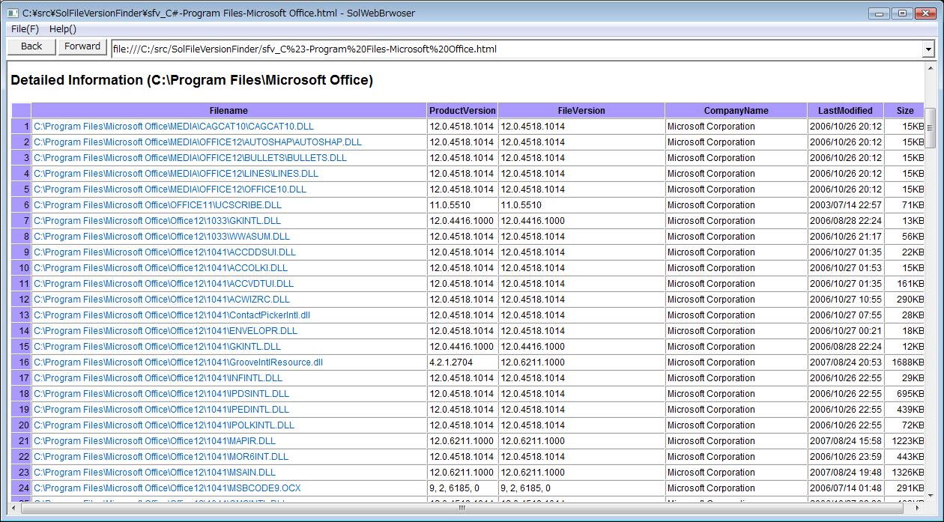Click the CompanyName column header
Screen dimensions: 944x522
click(736, 111)
